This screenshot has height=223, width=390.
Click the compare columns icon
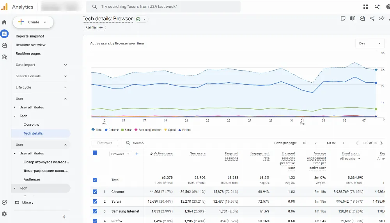coord(353,18)
